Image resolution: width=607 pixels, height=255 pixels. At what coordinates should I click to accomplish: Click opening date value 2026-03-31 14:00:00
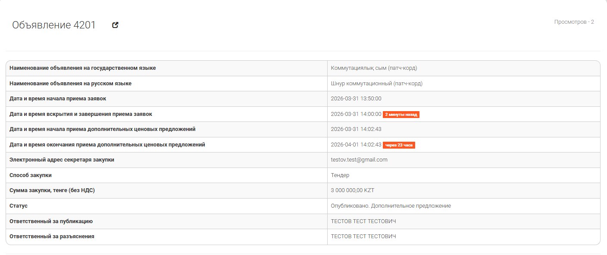click(x=356, y=114)
